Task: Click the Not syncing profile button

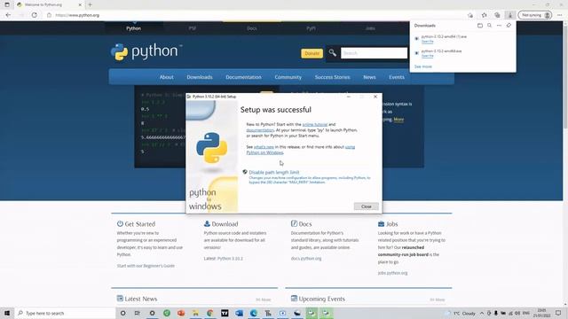Action: click(536, 15)
